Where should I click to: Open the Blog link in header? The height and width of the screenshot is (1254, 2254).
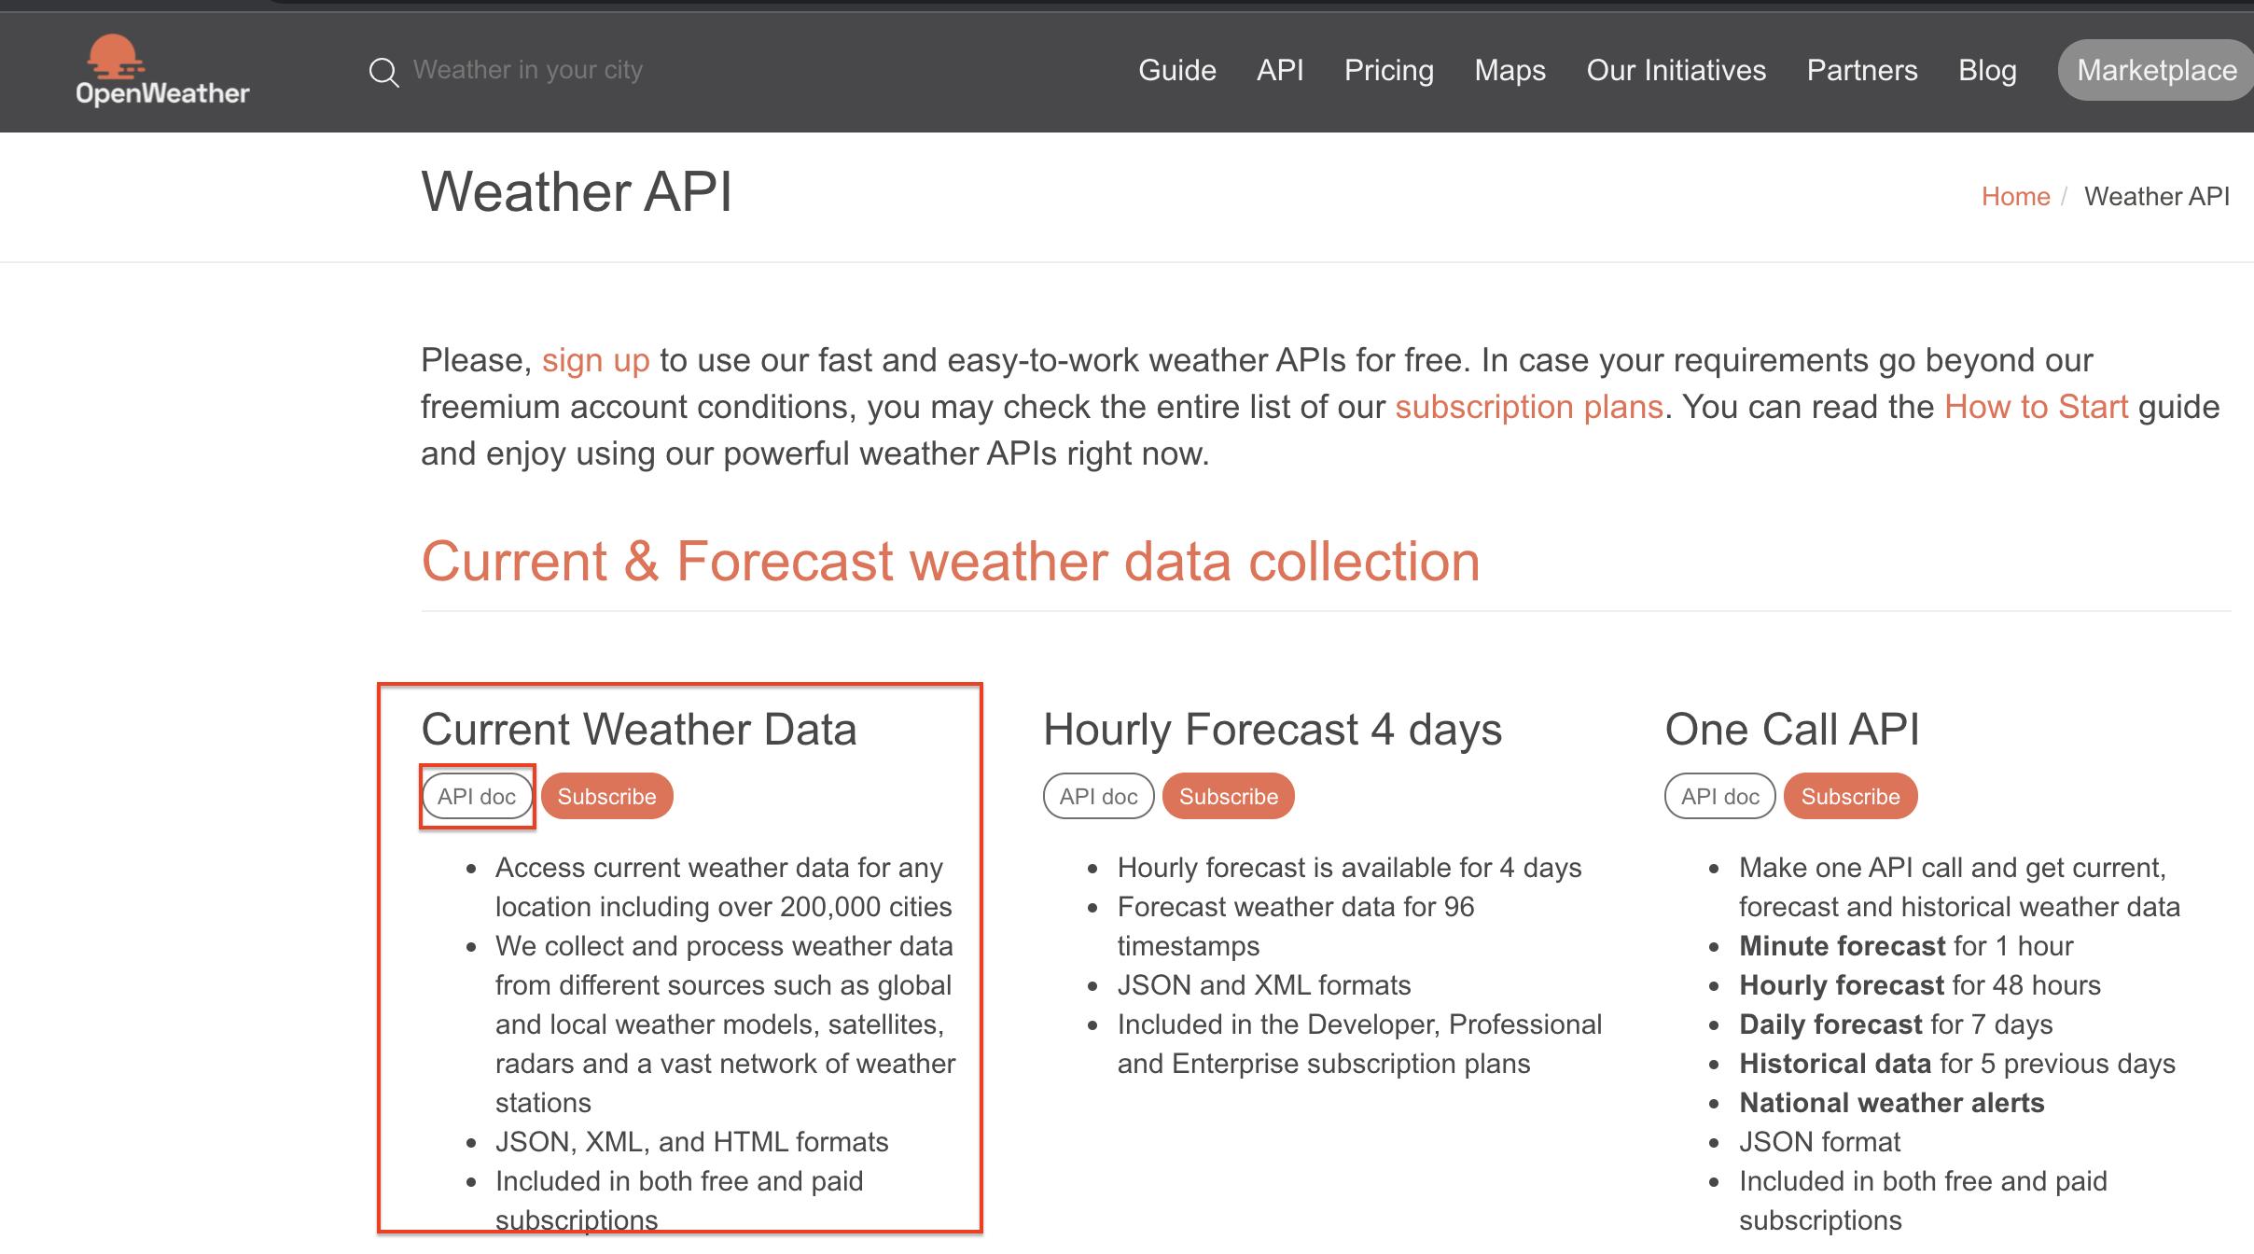[x=1986, y=70]
